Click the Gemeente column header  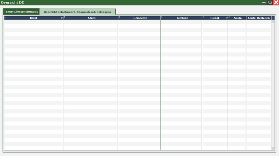(x=140, y=18)
